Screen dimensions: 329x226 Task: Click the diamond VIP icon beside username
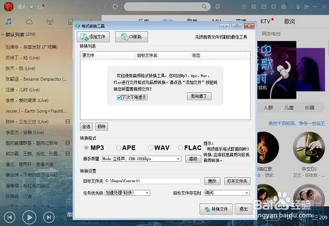click(x=31, y=7)
